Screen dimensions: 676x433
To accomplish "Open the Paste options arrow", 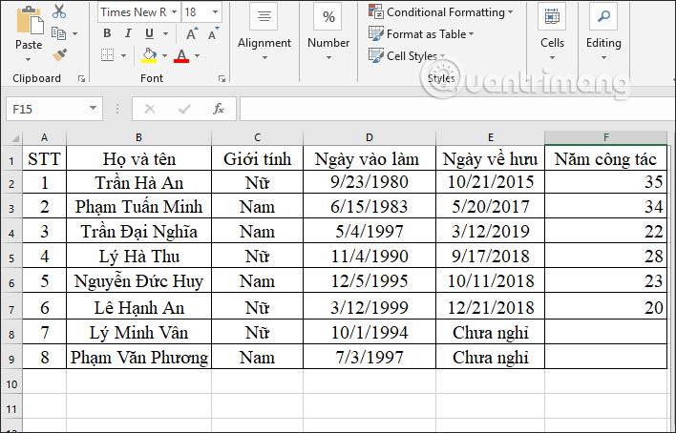I will (x=29, y=59).
